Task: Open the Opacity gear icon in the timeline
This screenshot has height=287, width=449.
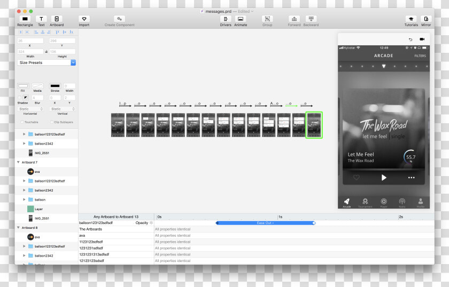Action: (x=151, y=222)
